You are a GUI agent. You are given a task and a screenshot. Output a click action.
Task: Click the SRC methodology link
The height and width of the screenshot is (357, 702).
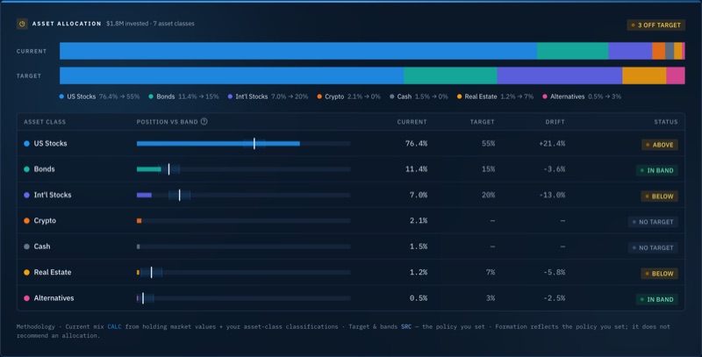(x=406, y=326)
